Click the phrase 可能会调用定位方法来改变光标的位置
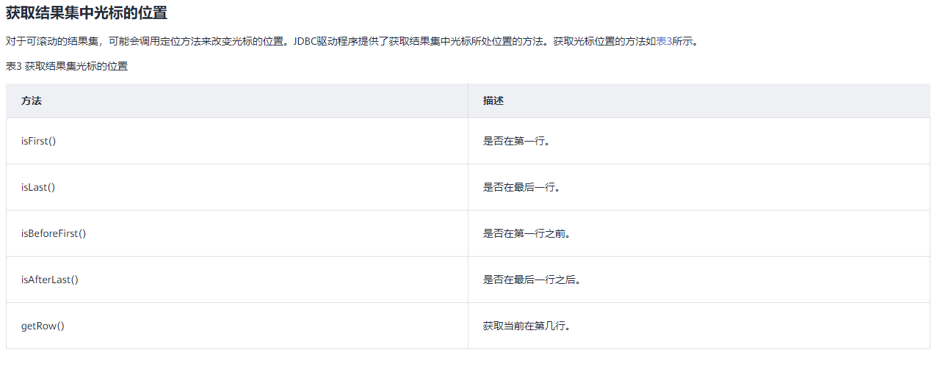937x369 pixels. (x=195, y=41)
